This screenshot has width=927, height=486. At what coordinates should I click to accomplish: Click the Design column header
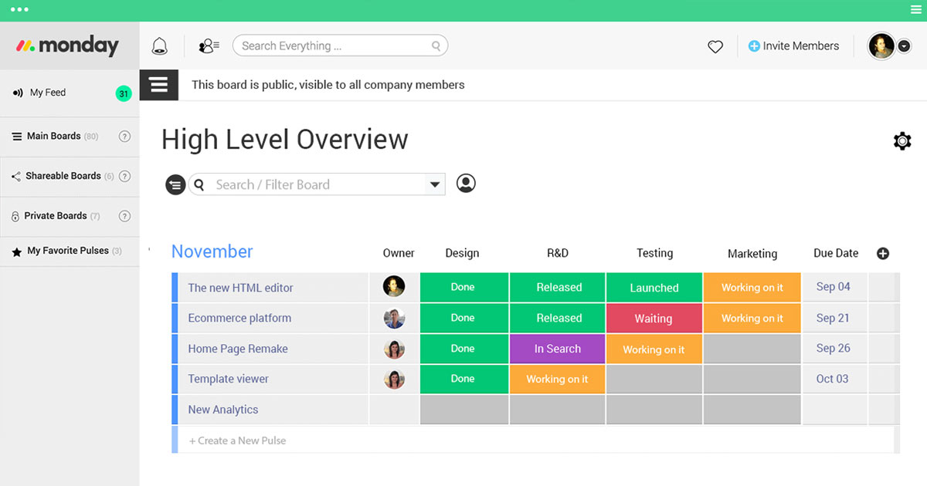(462, 253)
